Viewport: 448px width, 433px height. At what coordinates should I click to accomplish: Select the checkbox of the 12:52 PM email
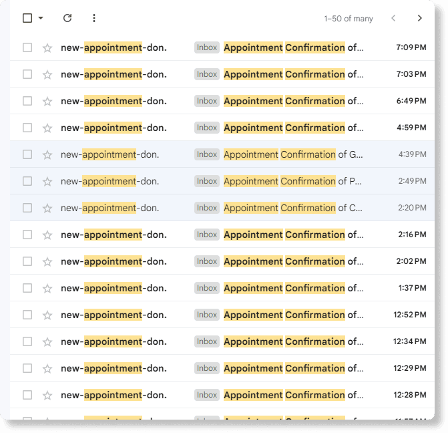[x=27, y=315]
